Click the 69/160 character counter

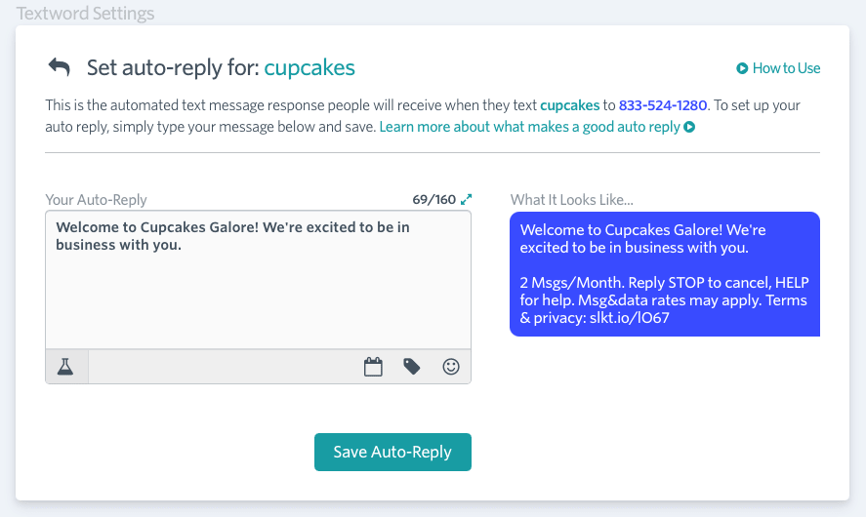point(434,199)
